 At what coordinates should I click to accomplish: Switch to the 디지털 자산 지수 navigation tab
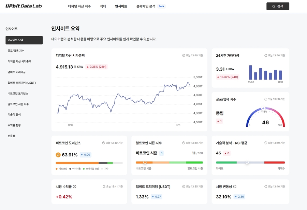79,6
